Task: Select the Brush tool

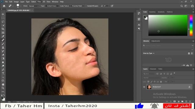Action: [3, 44]
